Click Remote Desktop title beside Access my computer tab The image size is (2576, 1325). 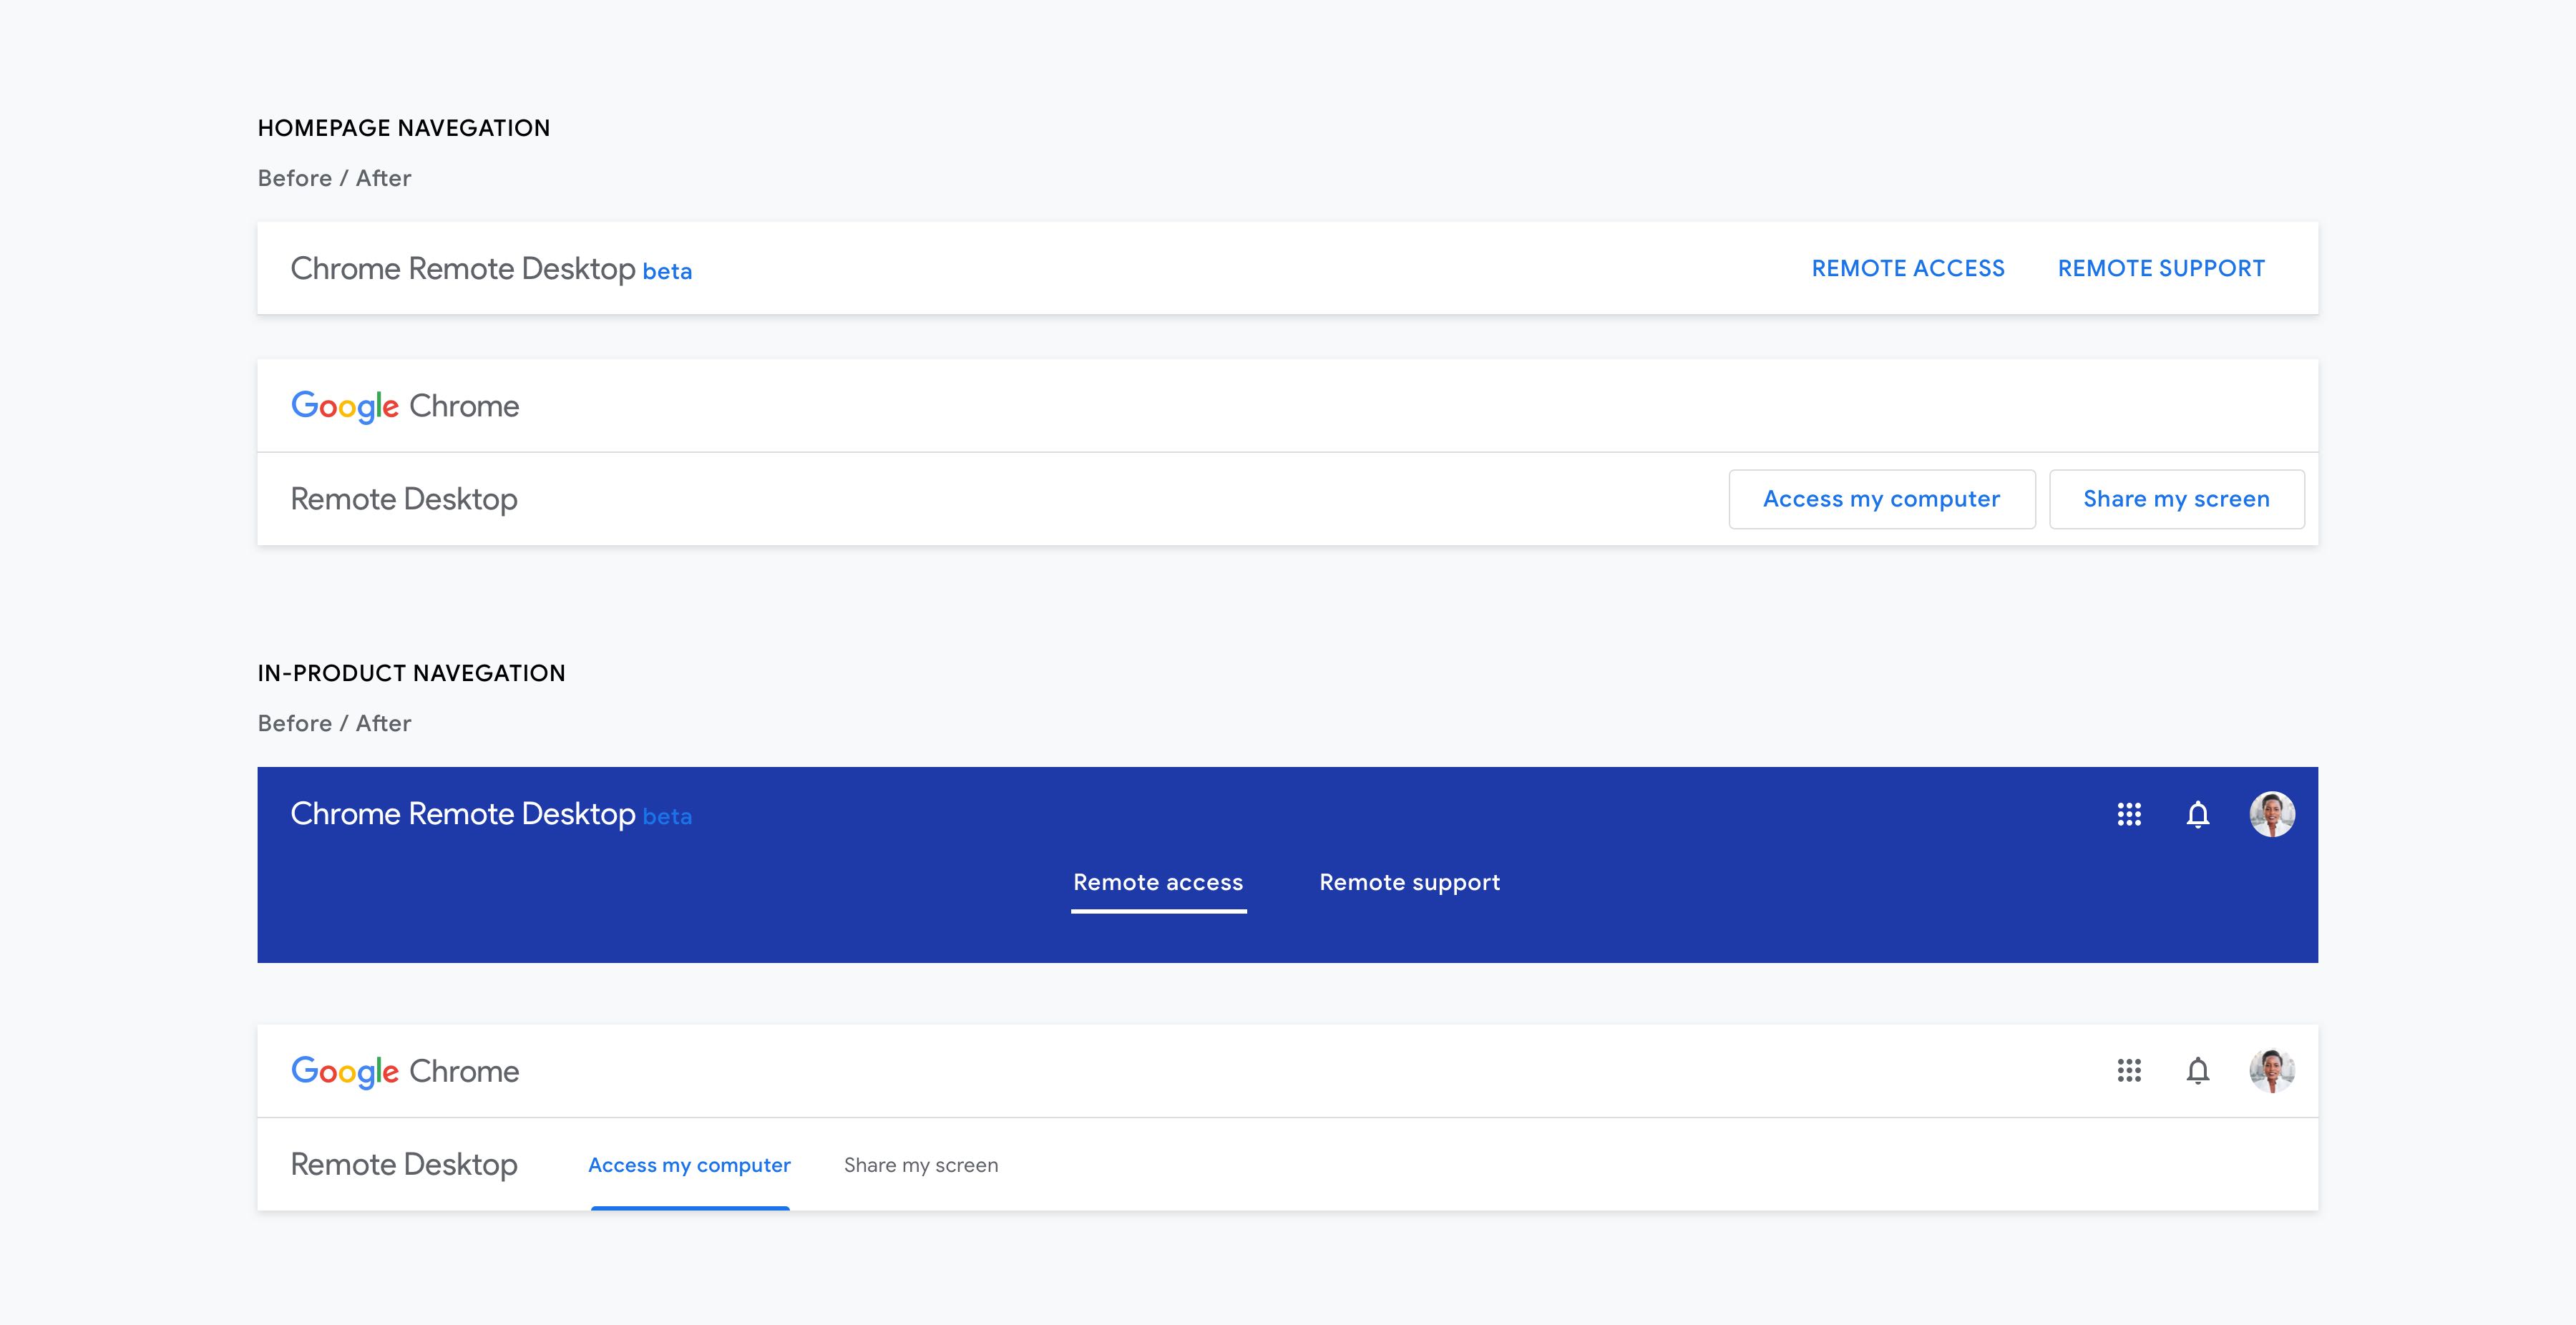click(x=403, y=1164)
